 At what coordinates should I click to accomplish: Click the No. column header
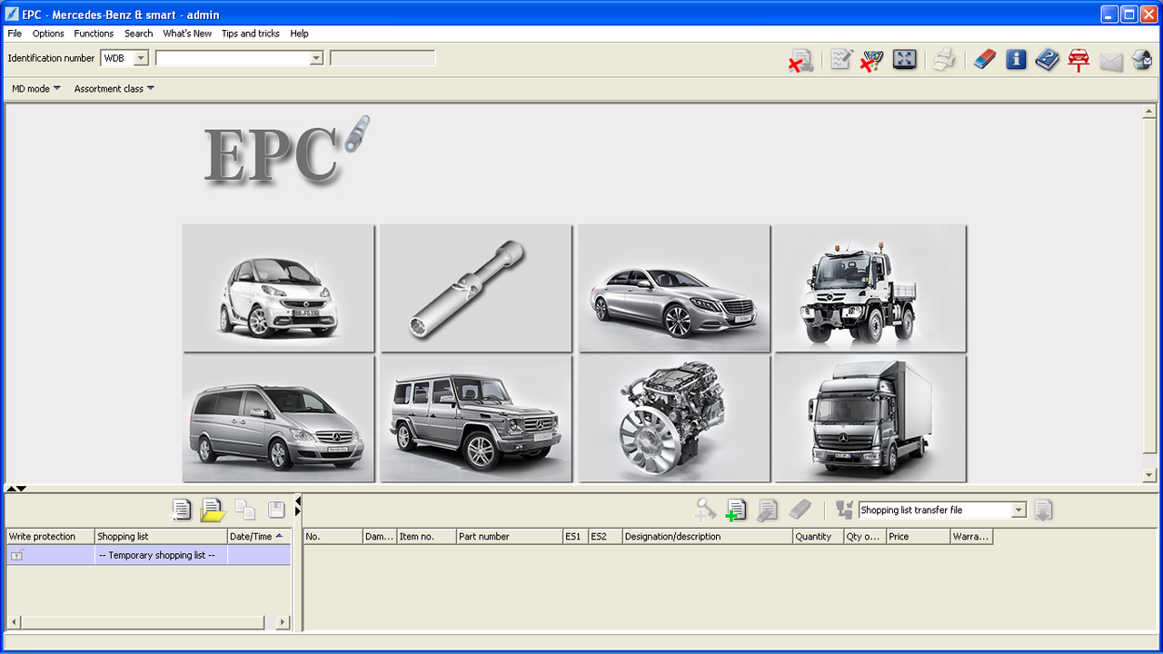(x=333, y=537)
